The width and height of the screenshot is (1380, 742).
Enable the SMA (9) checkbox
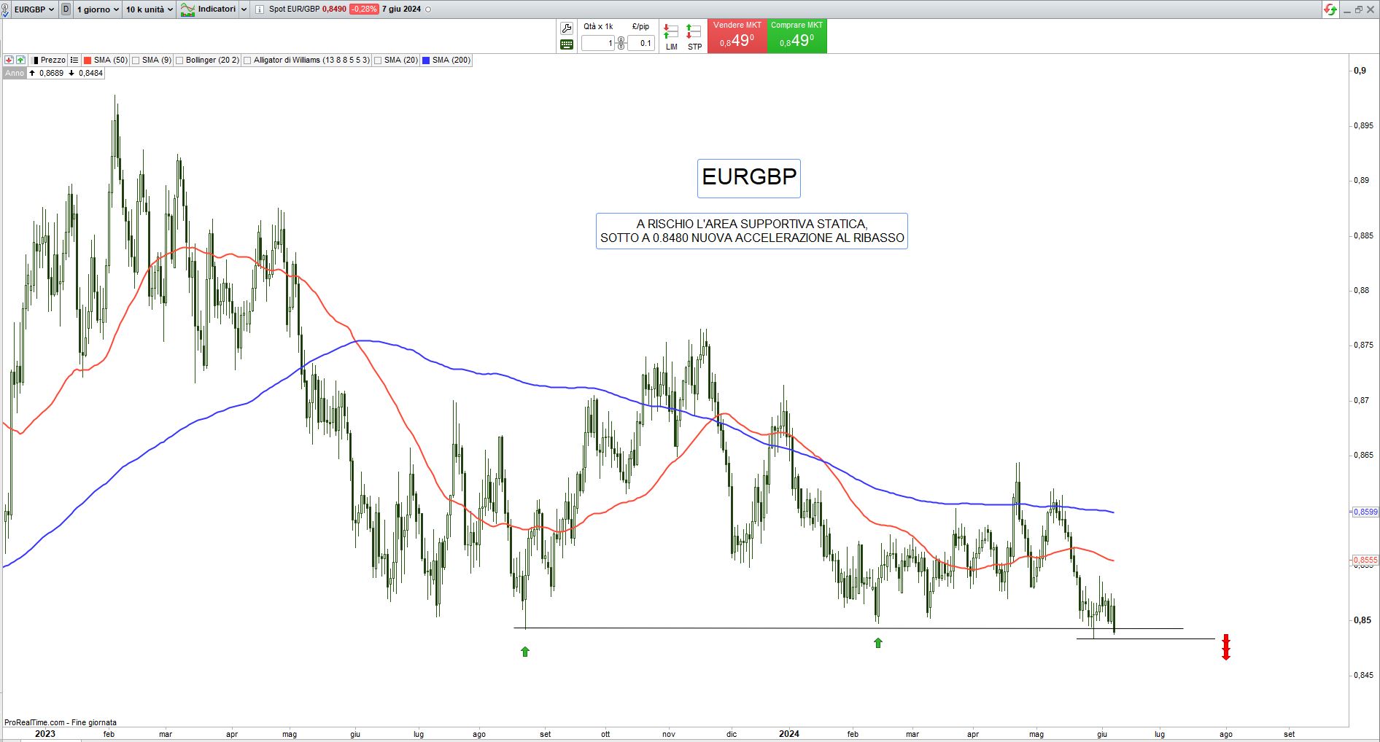(x=136, y=60)
